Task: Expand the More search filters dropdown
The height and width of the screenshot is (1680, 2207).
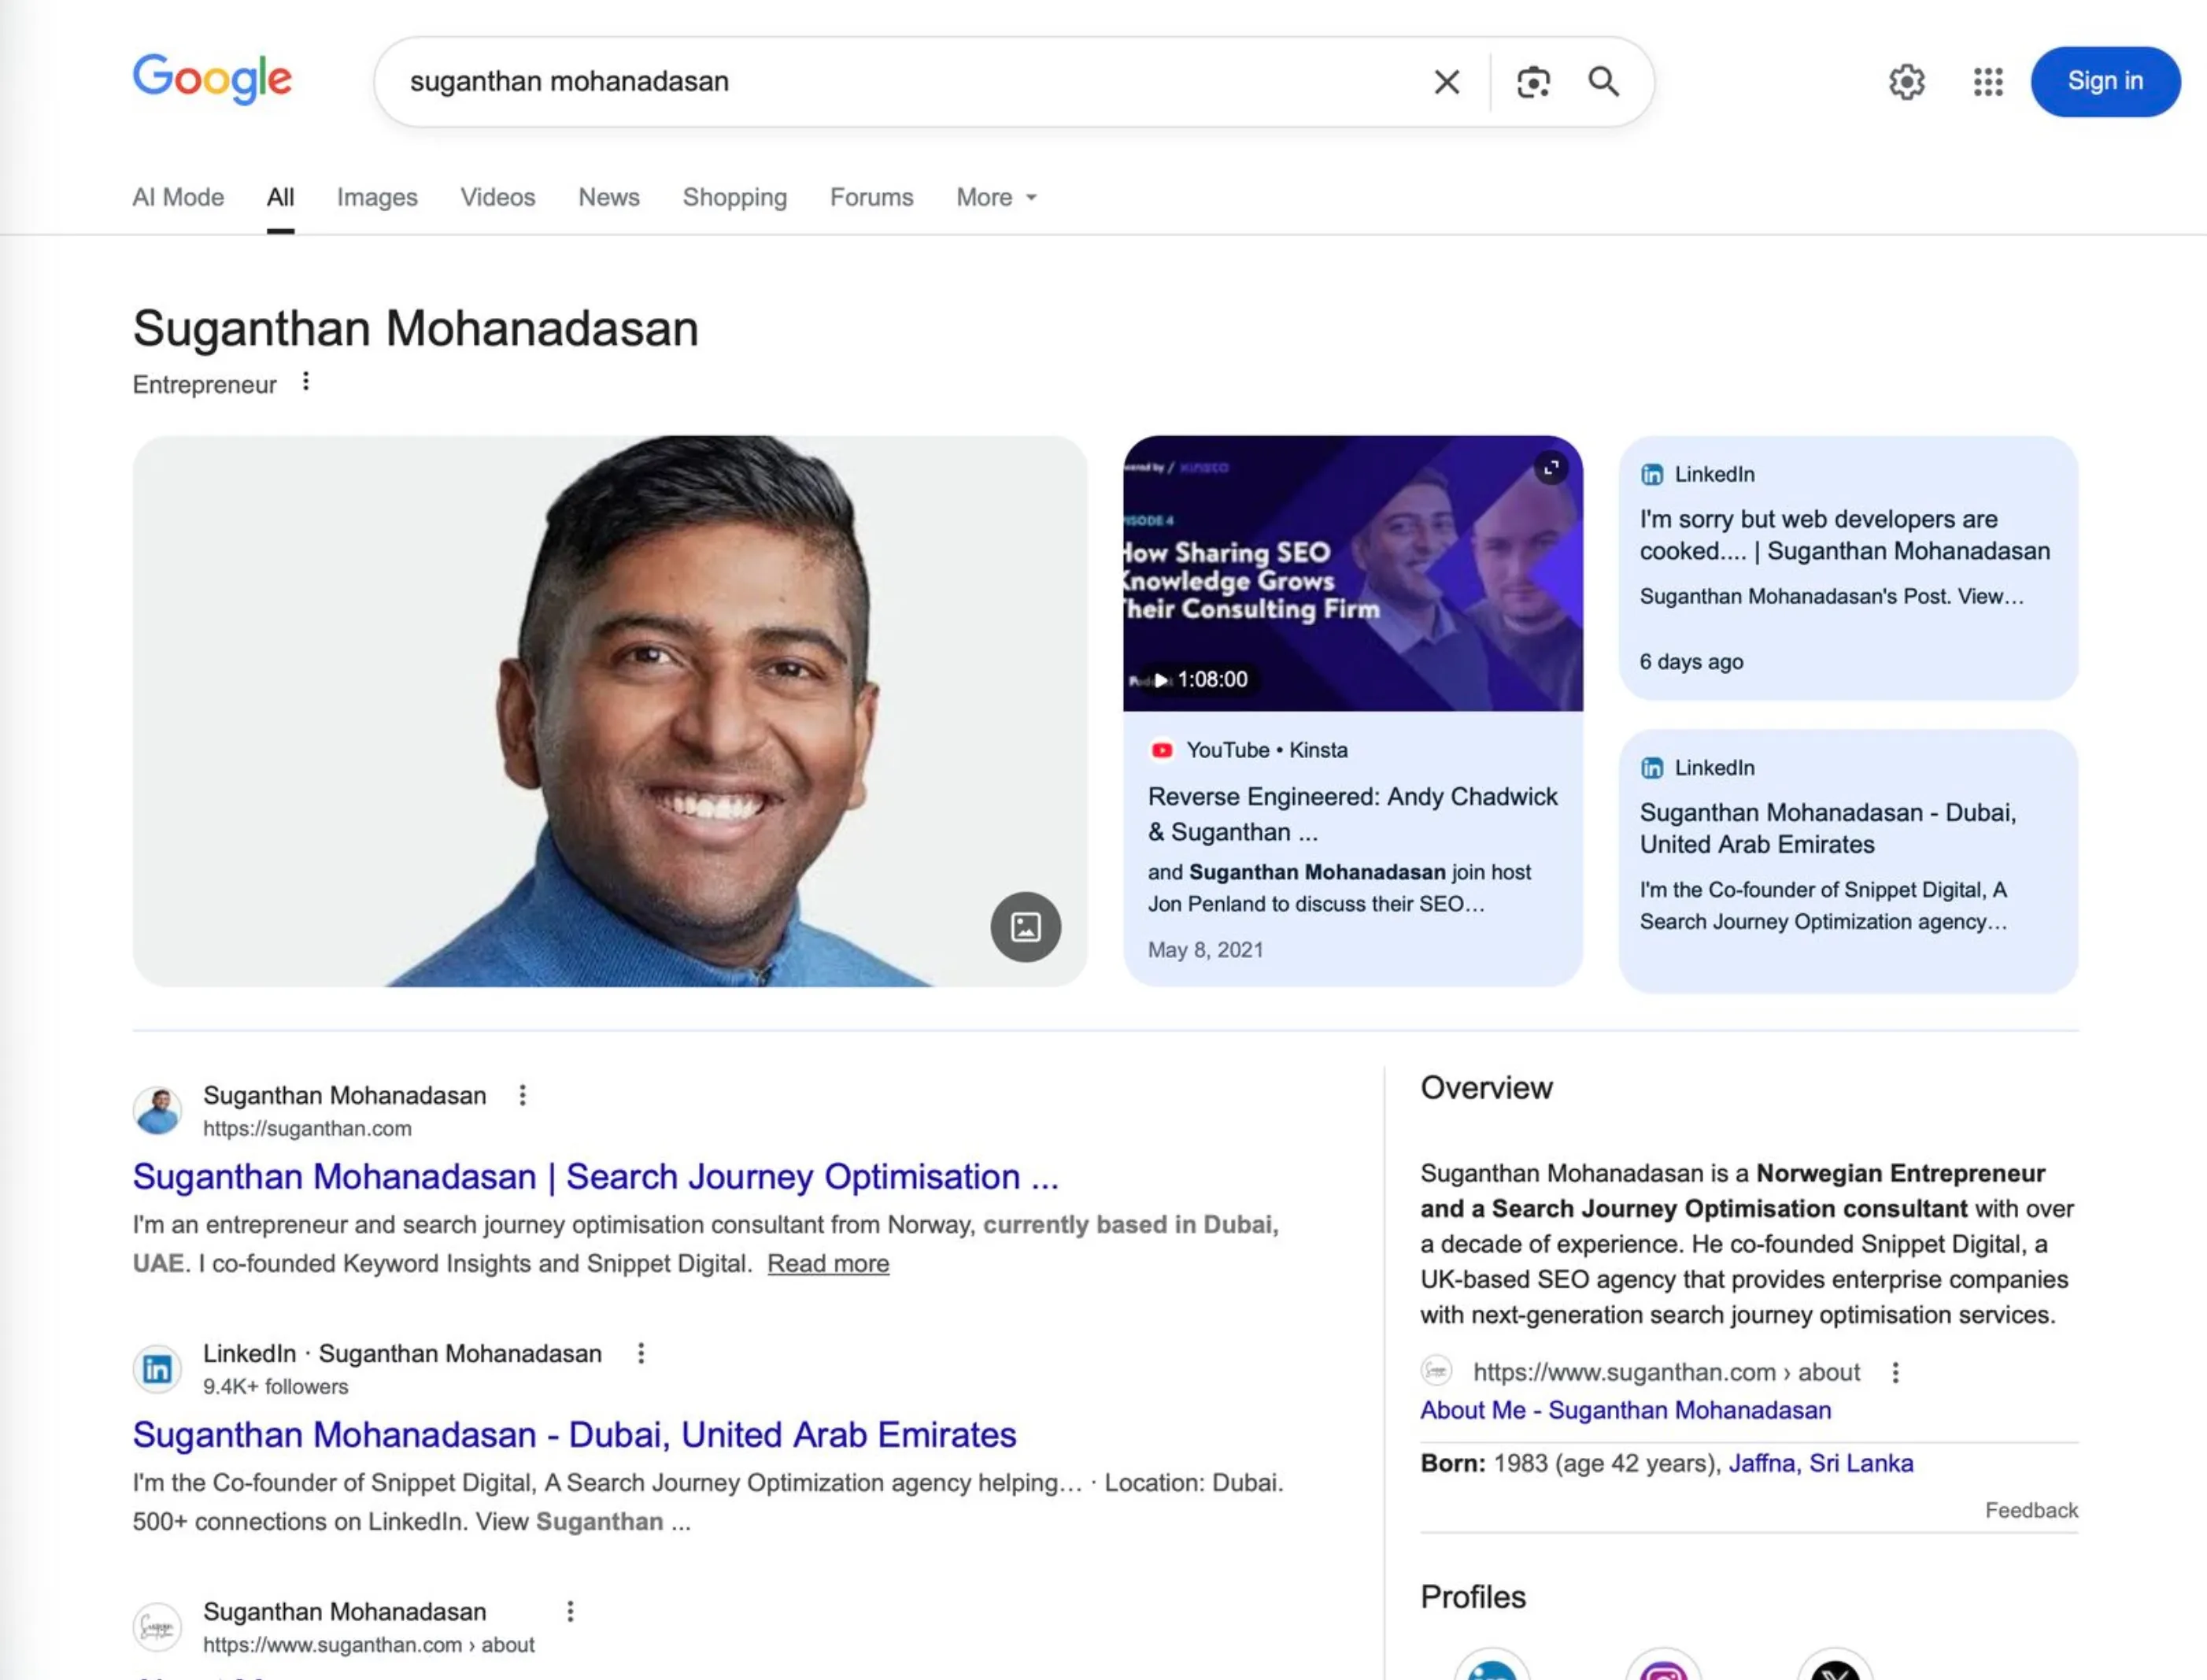Action: click(x=996, y=197)
